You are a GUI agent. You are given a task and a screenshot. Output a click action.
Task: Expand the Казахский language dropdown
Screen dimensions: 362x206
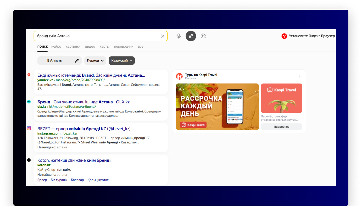coord(121,60)
